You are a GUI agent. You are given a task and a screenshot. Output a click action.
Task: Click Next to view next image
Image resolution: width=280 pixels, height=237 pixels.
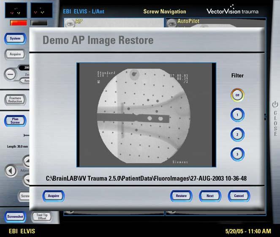tap(210, 196)
